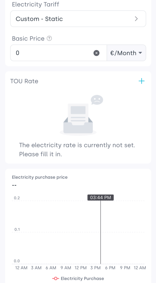Add a new TOU Rate

[x=142, y=81]
